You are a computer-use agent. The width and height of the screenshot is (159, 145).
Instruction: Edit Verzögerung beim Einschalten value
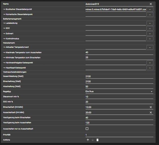119,118
